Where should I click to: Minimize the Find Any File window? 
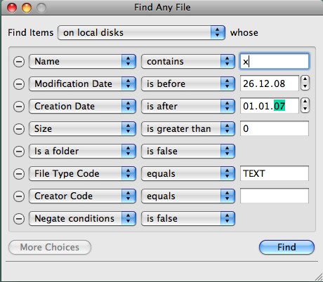(27, 8)
